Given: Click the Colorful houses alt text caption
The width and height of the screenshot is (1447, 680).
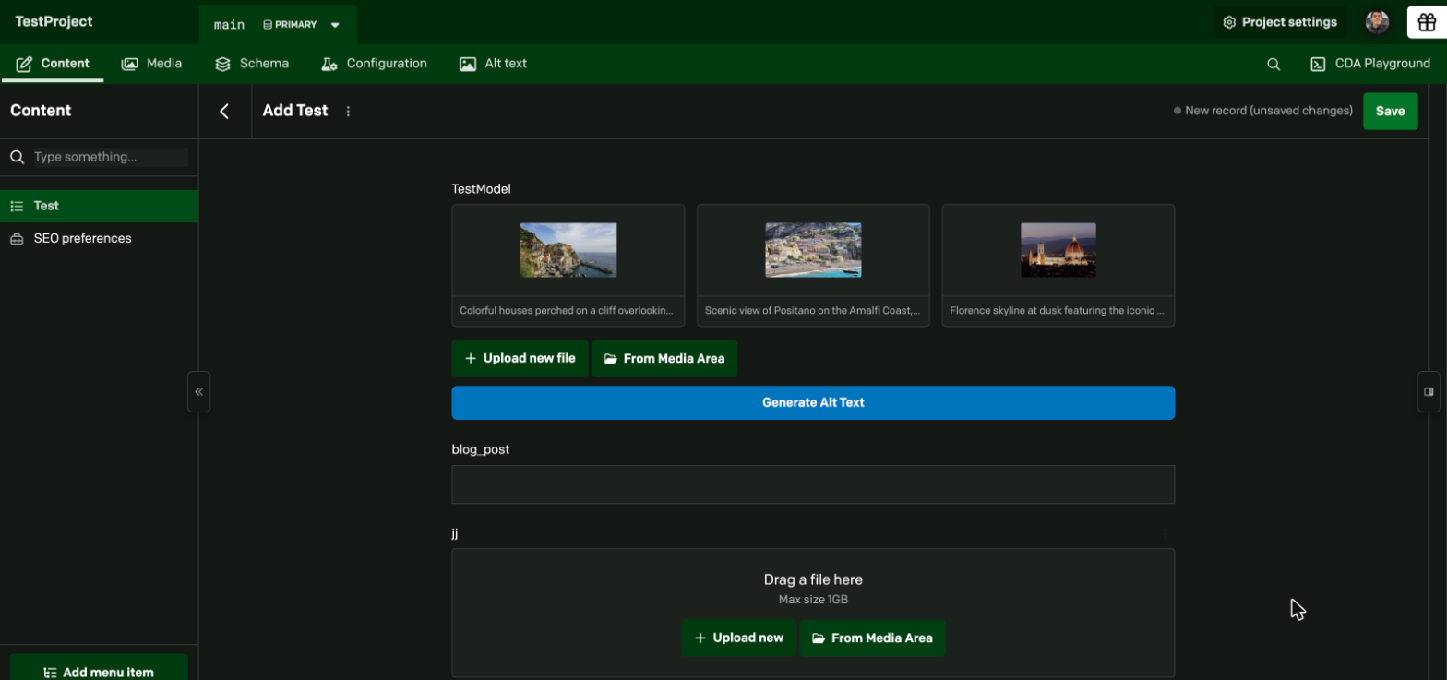Looking at the screenshot, I should pyautogui.click(x=568, y=311).
